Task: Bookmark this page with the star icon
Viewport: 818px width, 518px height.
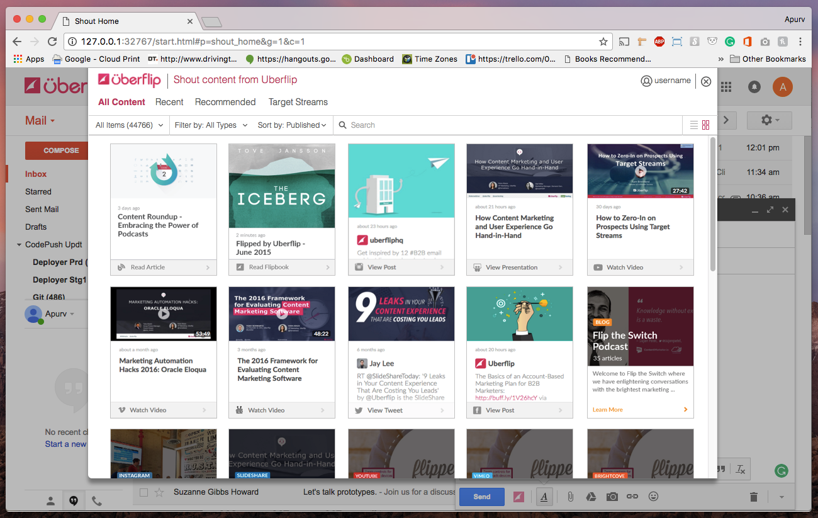Action: [x=603, y=42]
